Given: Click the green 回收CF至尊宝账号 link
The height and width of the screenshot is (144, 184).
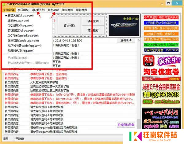Looking at the screenshot, I should [162, 44].
